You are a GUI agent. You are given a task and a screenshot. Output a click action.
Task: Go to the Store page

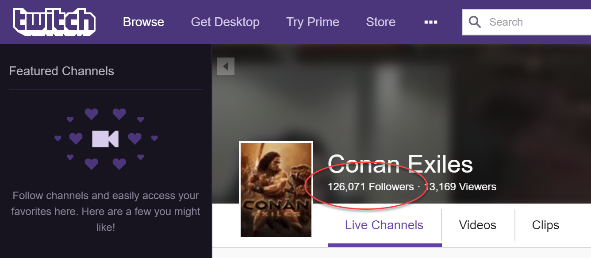click(381, 22)
